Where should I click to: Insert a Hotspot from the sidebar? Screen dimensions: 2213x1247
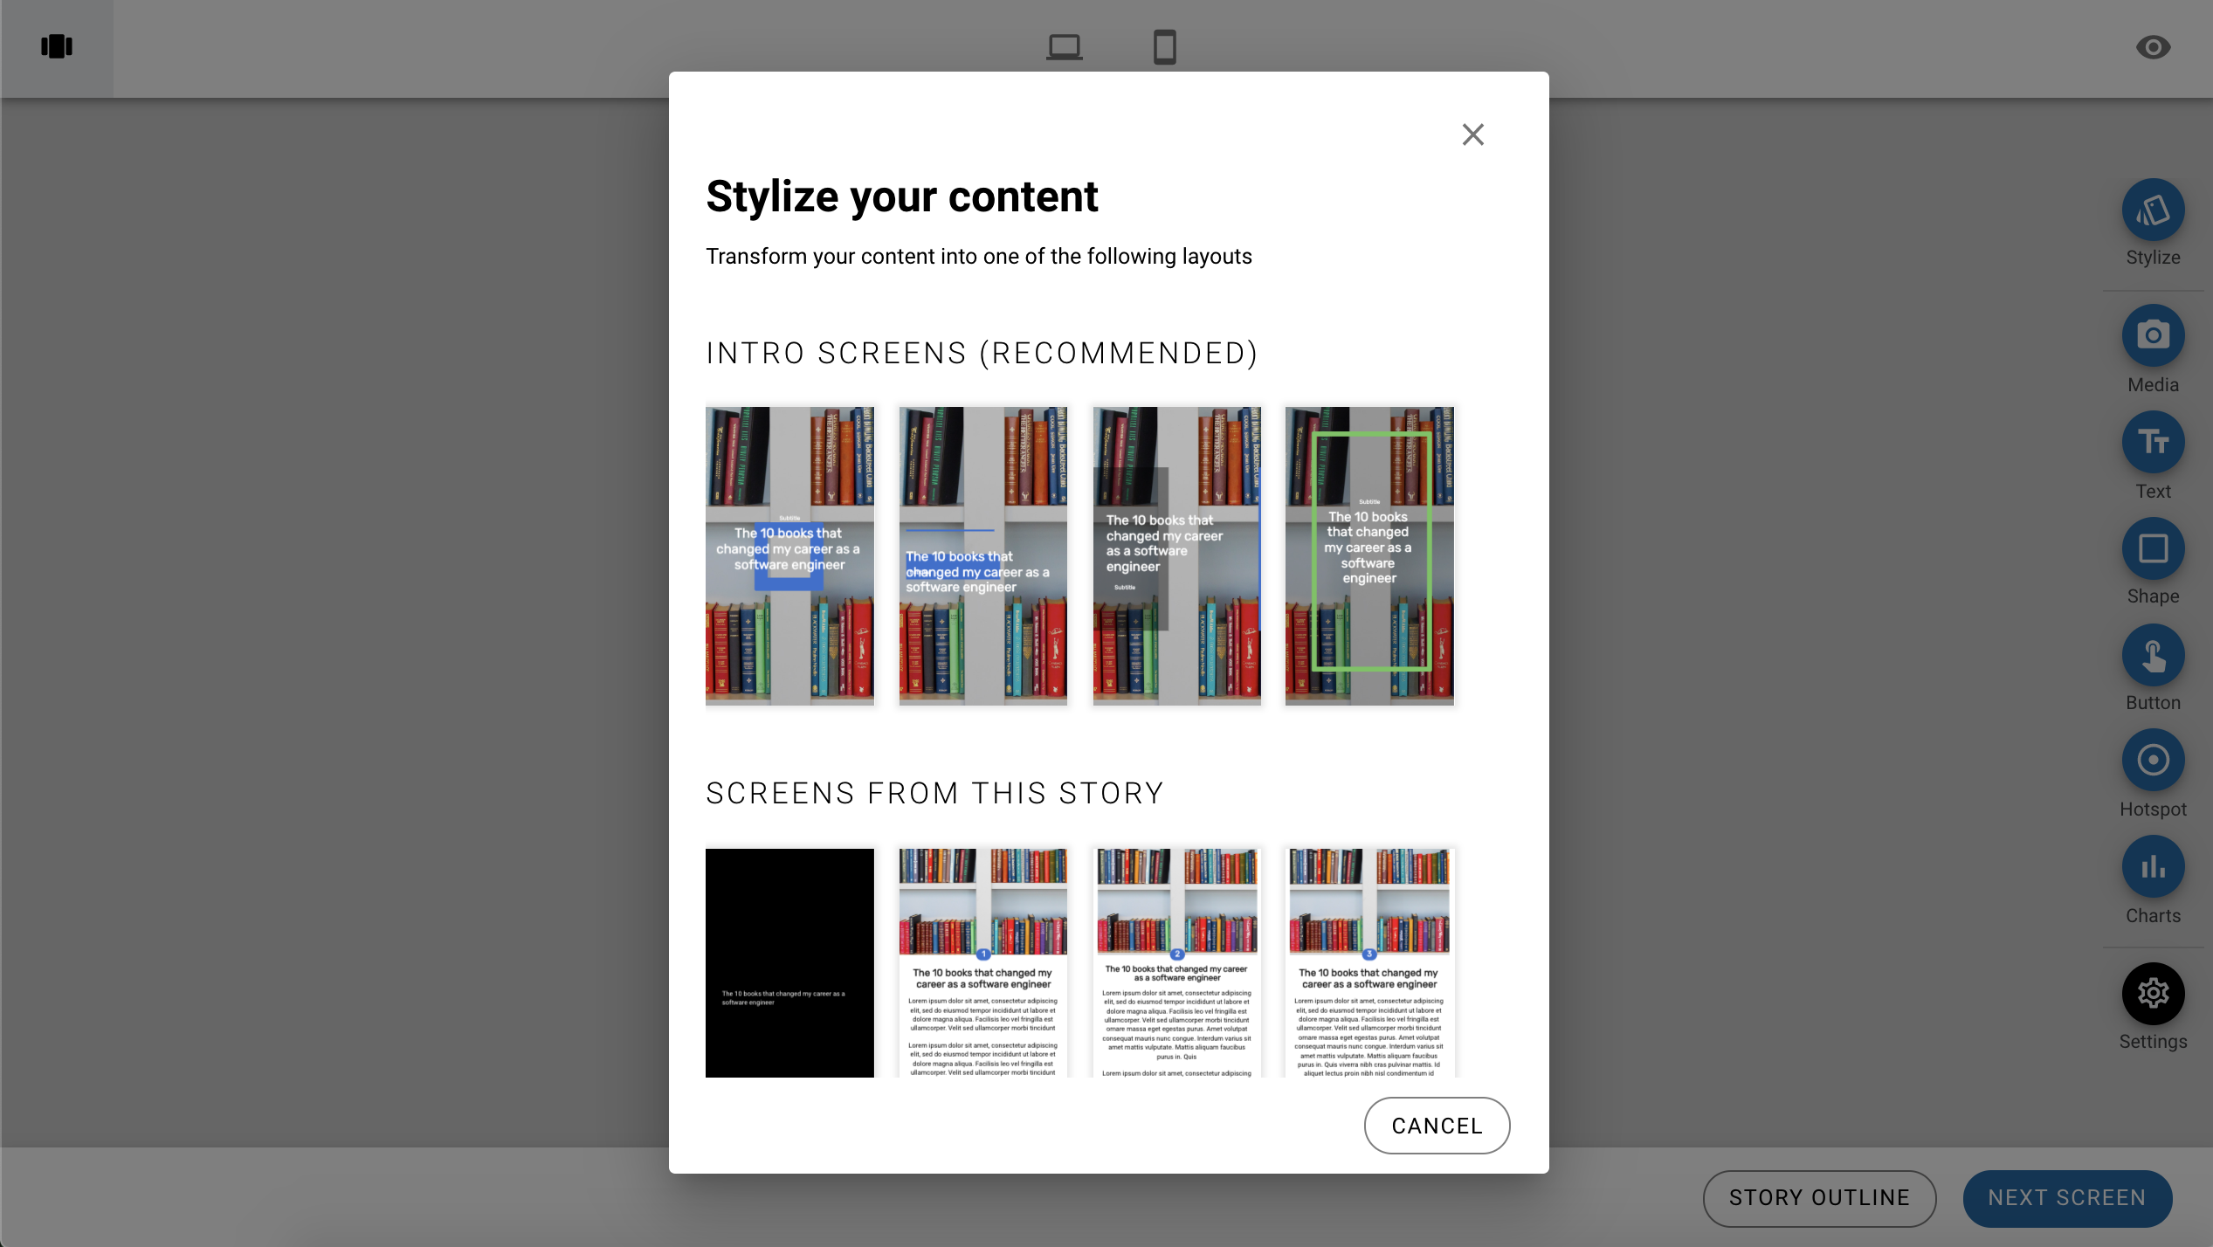[x=2152, y=761]
